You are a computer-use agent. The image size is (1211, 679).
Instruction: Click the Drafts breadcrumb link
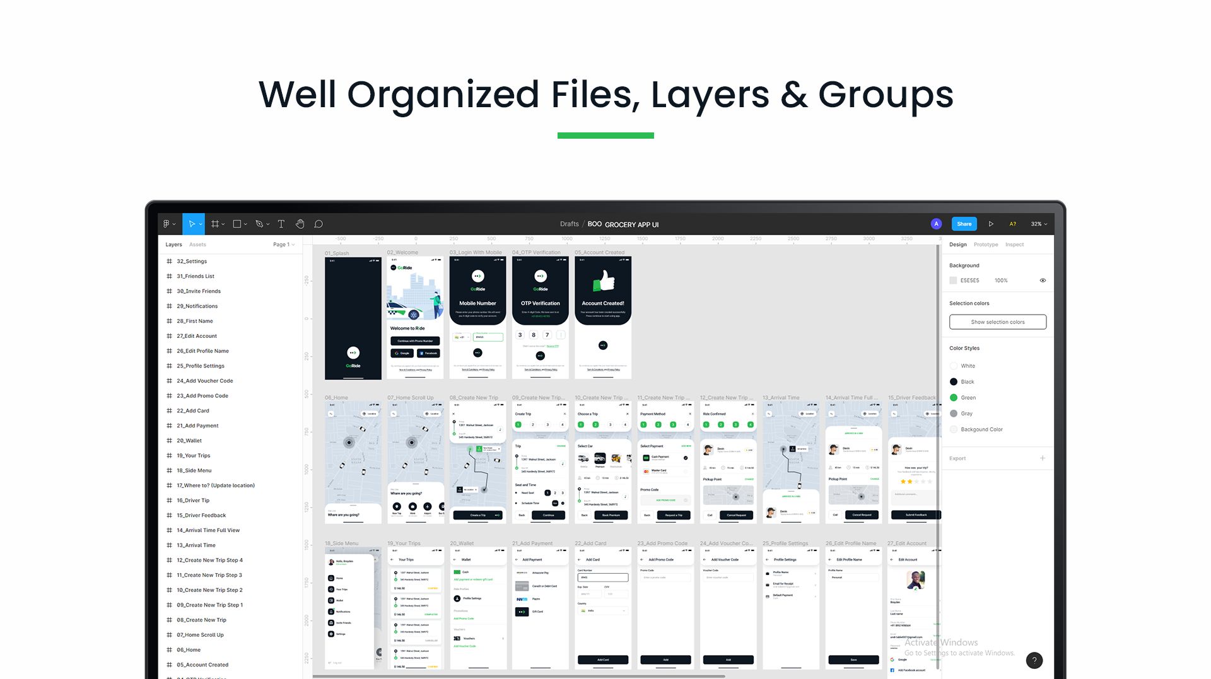569,224
